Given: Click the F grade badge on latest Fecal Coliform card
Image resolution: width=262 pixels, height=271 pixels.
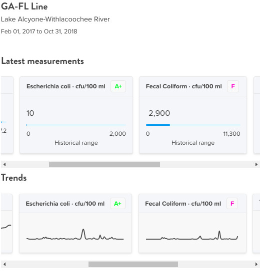Looking at the screenshot, I should 233,86.
